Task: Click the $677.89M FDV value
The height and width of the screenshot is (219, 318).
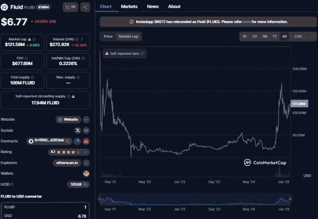Action: (x=23, y=64)
